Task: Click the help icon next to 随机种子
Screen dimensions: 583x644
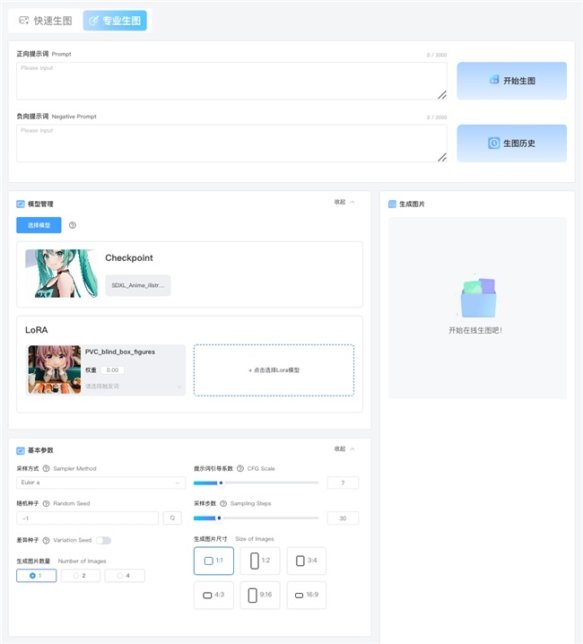Action: 46,504
